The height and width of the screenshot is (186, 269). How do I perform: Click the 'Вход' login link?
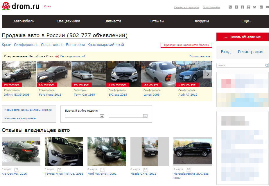226,52
